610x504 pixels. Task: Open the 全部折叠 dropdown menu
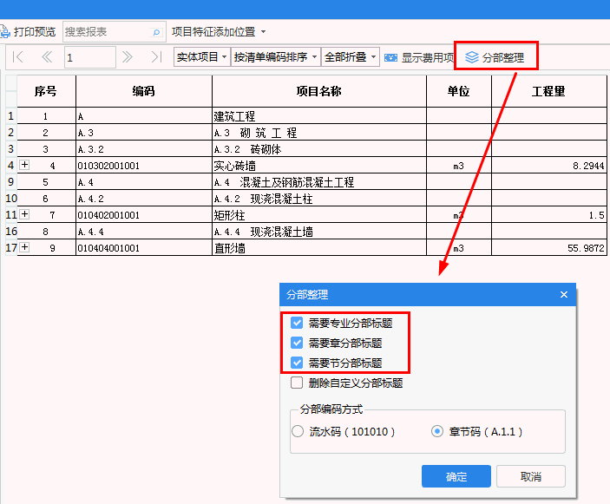(x=351, y=57)
